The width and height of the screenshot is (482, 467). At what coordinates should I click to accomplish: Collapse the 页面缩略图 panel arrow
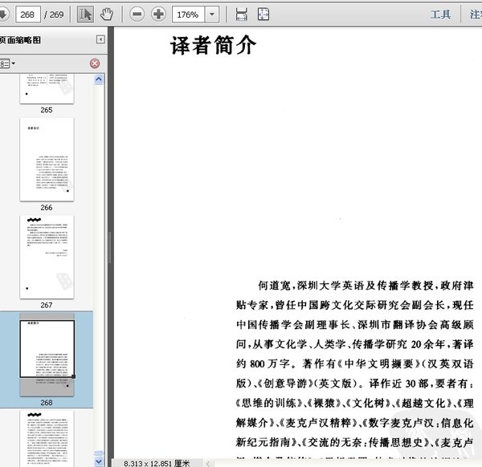[100, 39]
